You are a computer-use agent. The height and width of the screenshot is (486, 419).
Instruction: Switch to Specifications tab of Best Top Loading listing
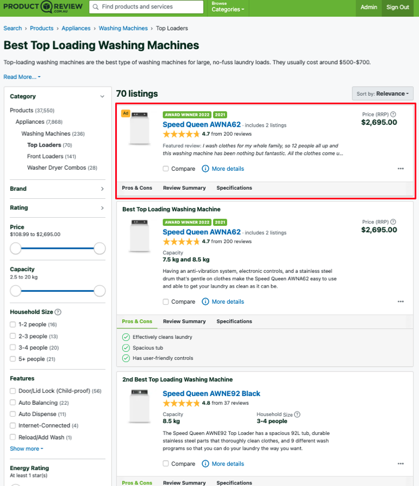pos(234,322)
